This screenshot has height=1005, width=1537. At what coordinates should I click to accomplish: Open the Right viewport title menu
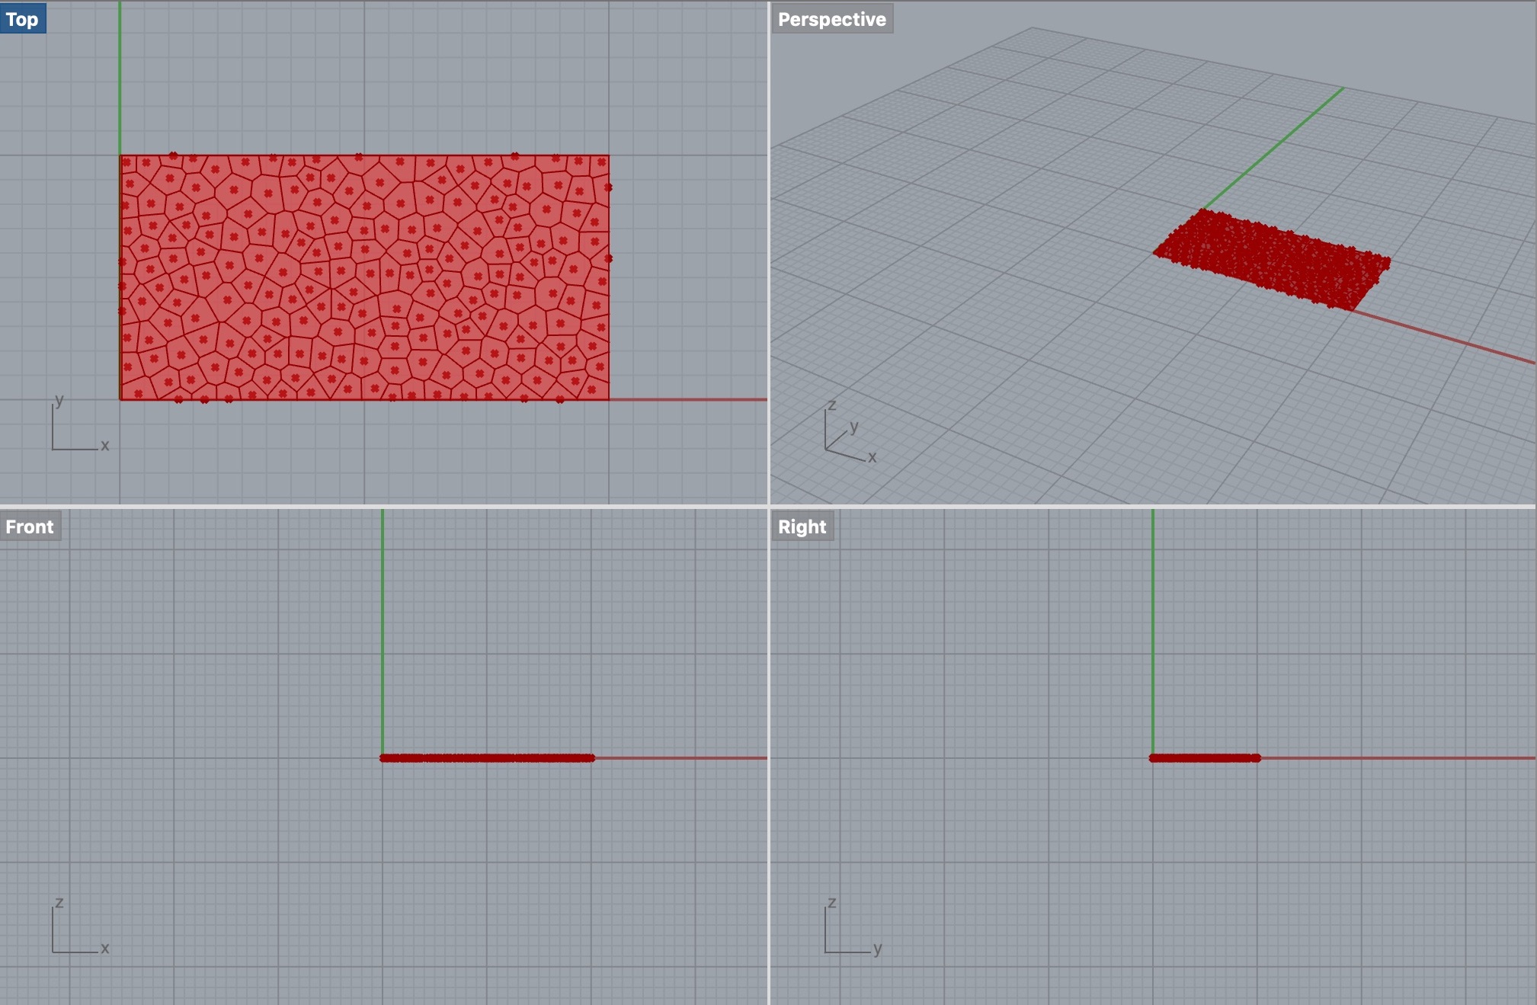(802, 527)
